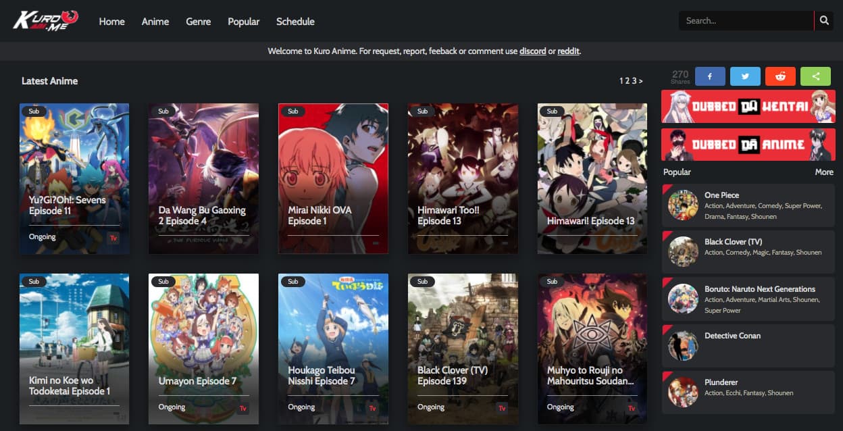Go to the Popular menu page
This screenshot has height=431, width=843.
(x=244, y=22)
